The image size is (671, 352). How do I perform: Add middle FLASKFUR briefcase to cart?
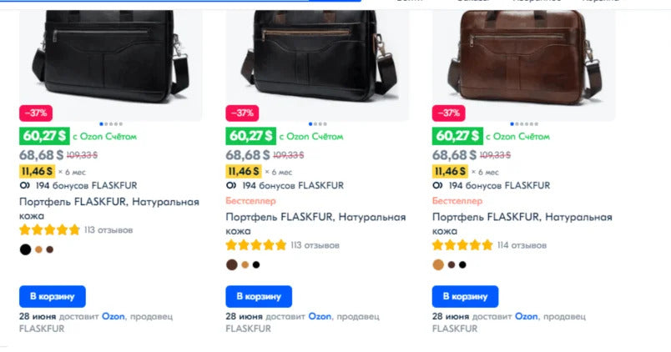[x=259, y=296]
